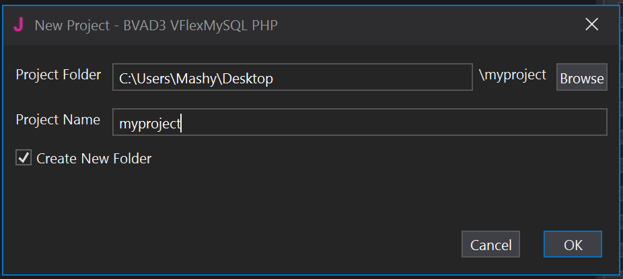
Task: Confirm the dialog with OK
Action: click(x=573, y=245)
